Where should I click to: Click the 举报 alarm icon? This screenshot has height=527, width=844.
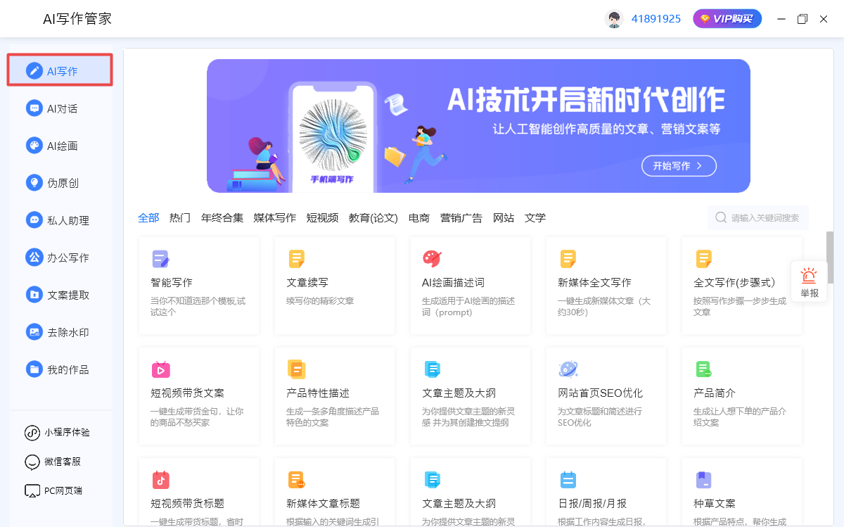click(x=809, y=276)
